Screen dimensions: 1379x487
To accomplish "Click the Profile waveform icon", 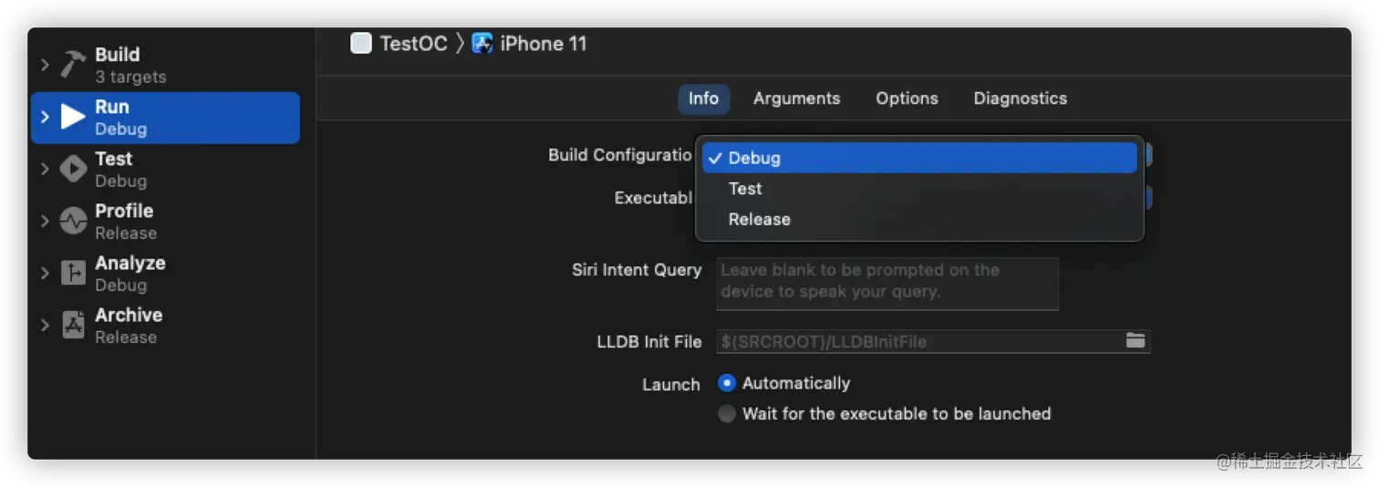I will [x=74, y=221].
